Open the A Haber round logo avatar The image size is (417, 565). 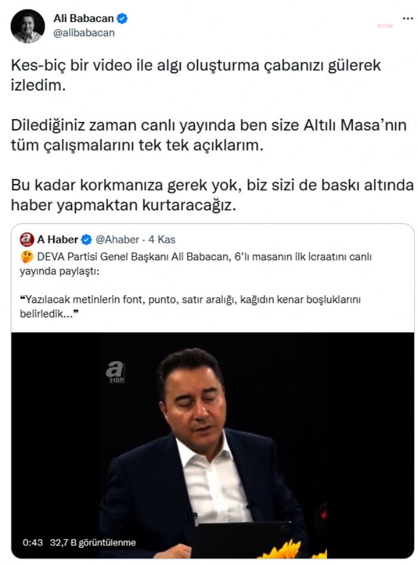click(26, 239)
